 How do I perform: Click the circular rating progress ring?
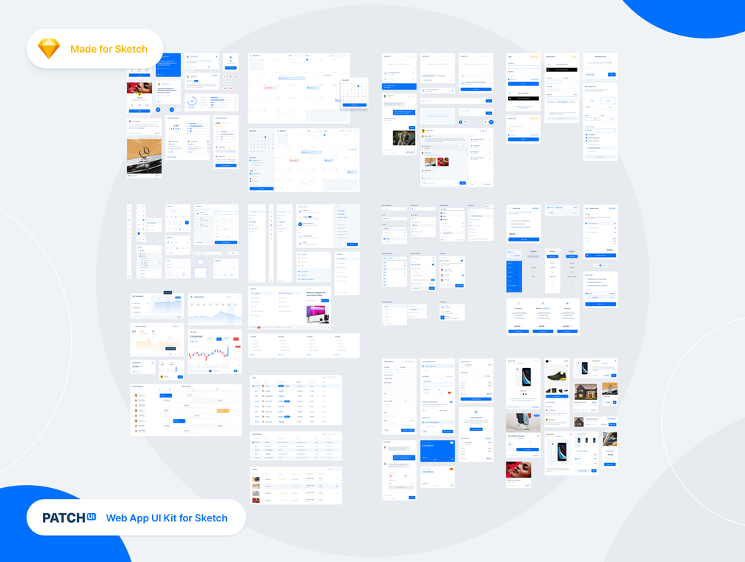click(192, 101)
